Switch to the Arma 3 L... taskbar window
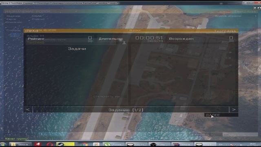 (137, 145)
